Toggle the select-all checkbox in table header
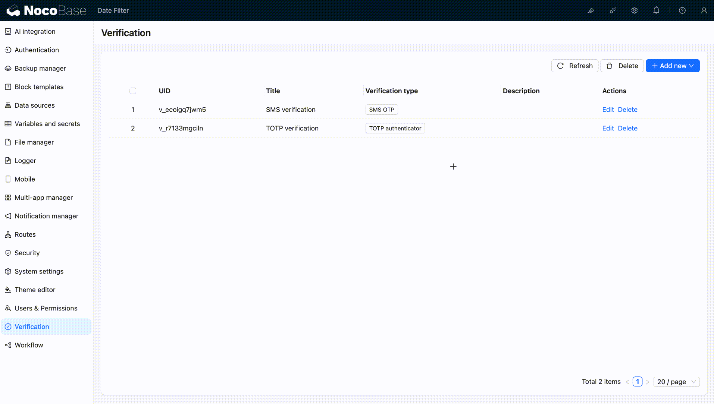 pos(133,91)
